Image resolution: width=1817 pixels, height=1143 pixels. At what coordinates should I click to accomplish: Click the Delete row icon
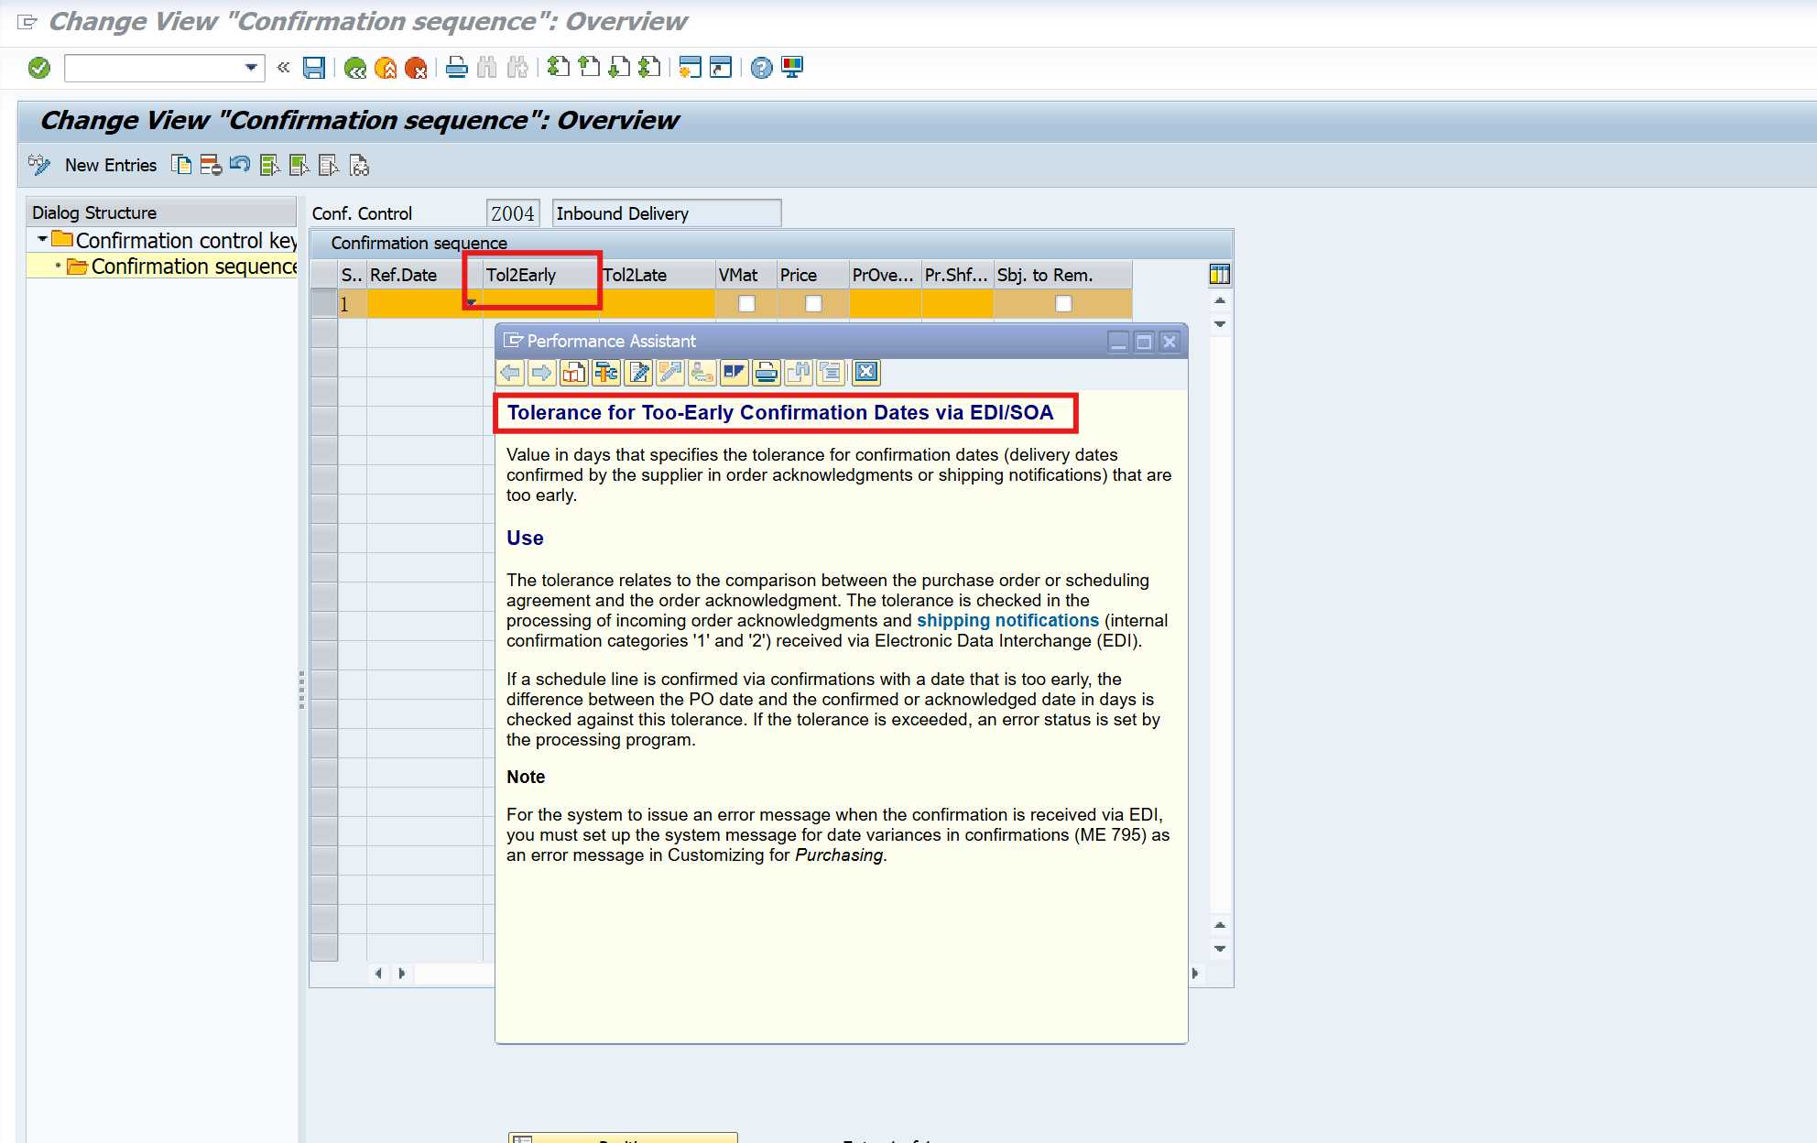(x=211, y=165)
